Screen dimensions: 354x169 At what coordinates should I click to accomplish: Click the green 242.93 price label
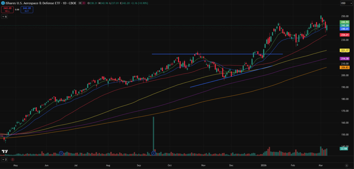coord(344,22)
